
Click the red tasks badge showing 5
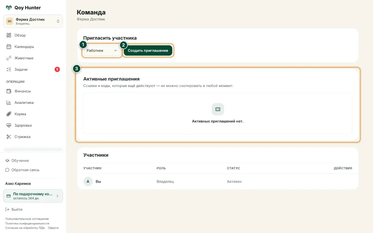coord(57,69)
